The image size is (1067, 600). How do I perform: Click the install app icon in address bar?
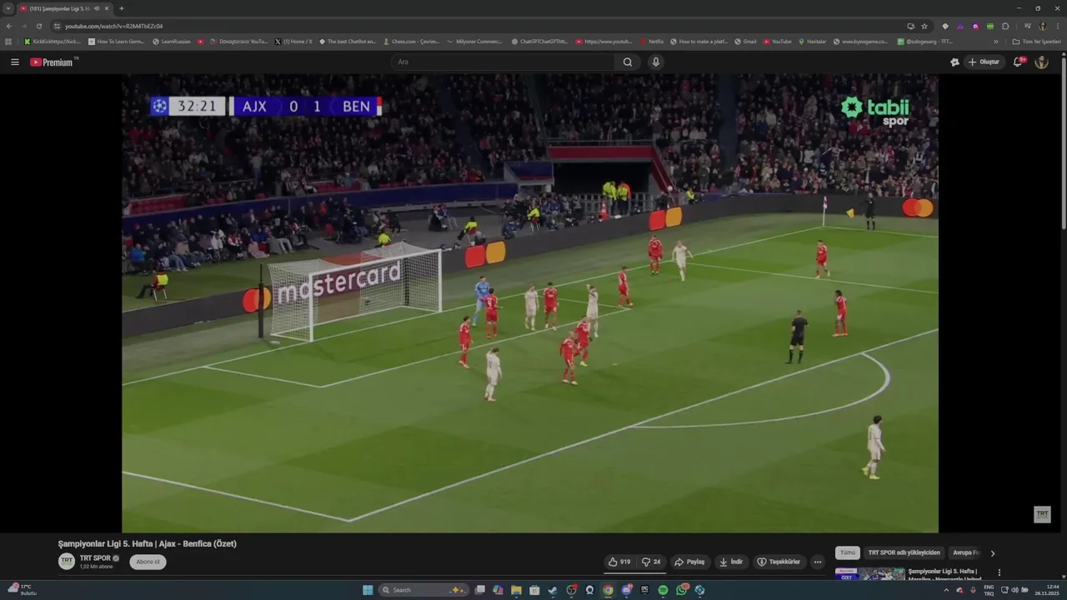coord(910,26)
